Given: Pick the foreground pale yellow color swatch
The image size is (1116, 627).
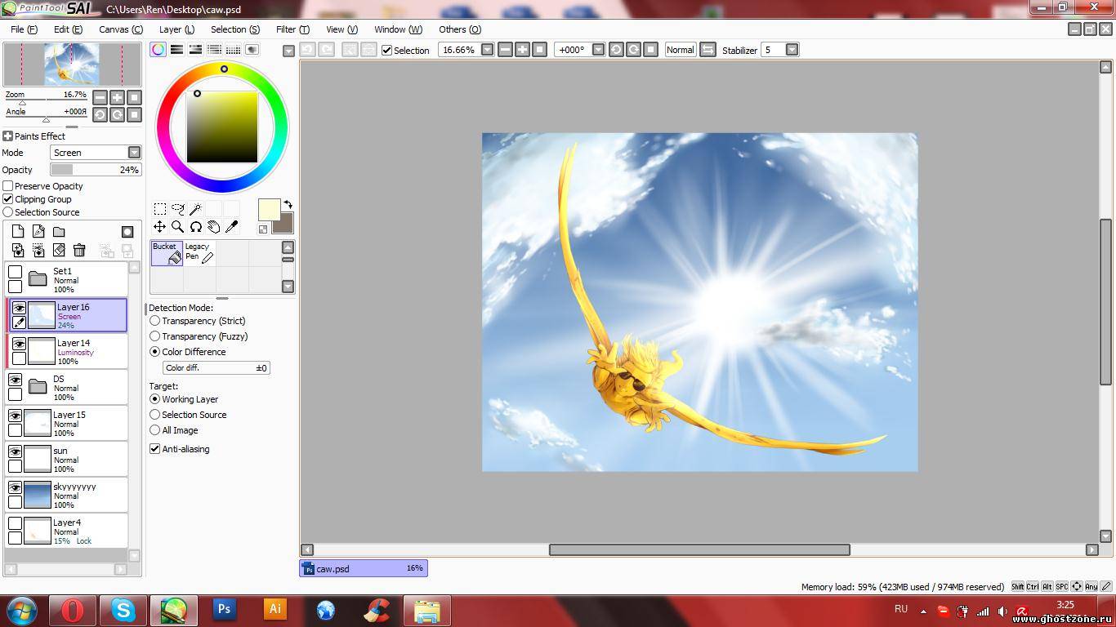Looking at the screenshot, I should (x=269, y=210).
